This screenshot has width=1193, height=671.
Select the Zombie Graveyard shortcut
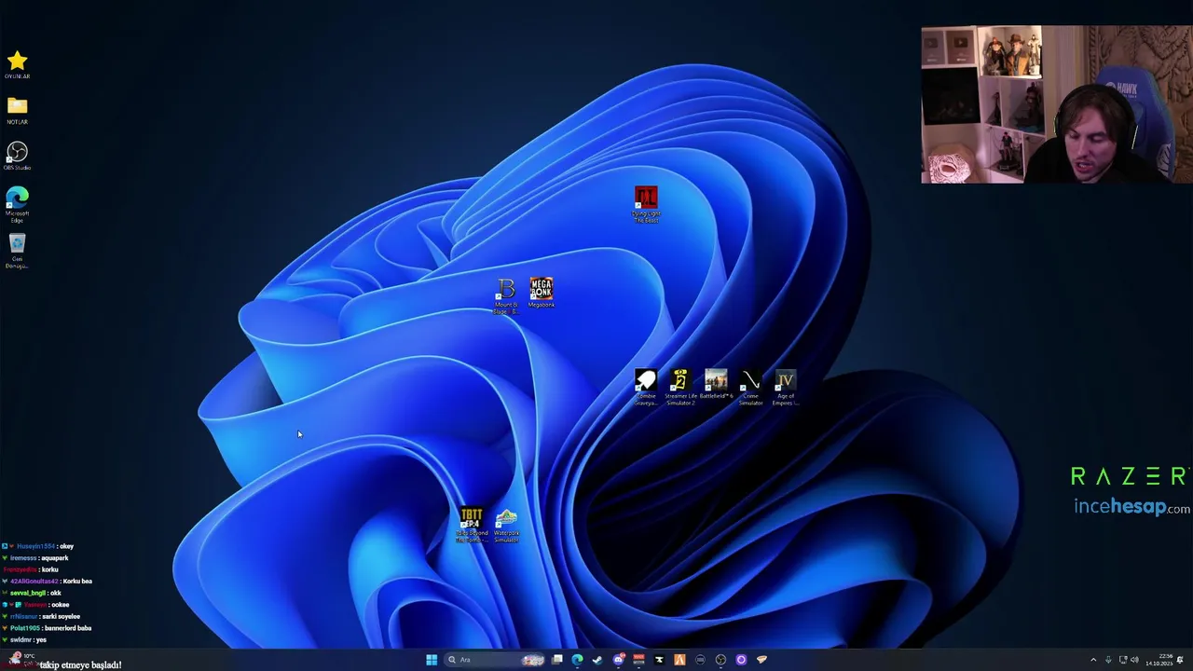click(645, 387)
